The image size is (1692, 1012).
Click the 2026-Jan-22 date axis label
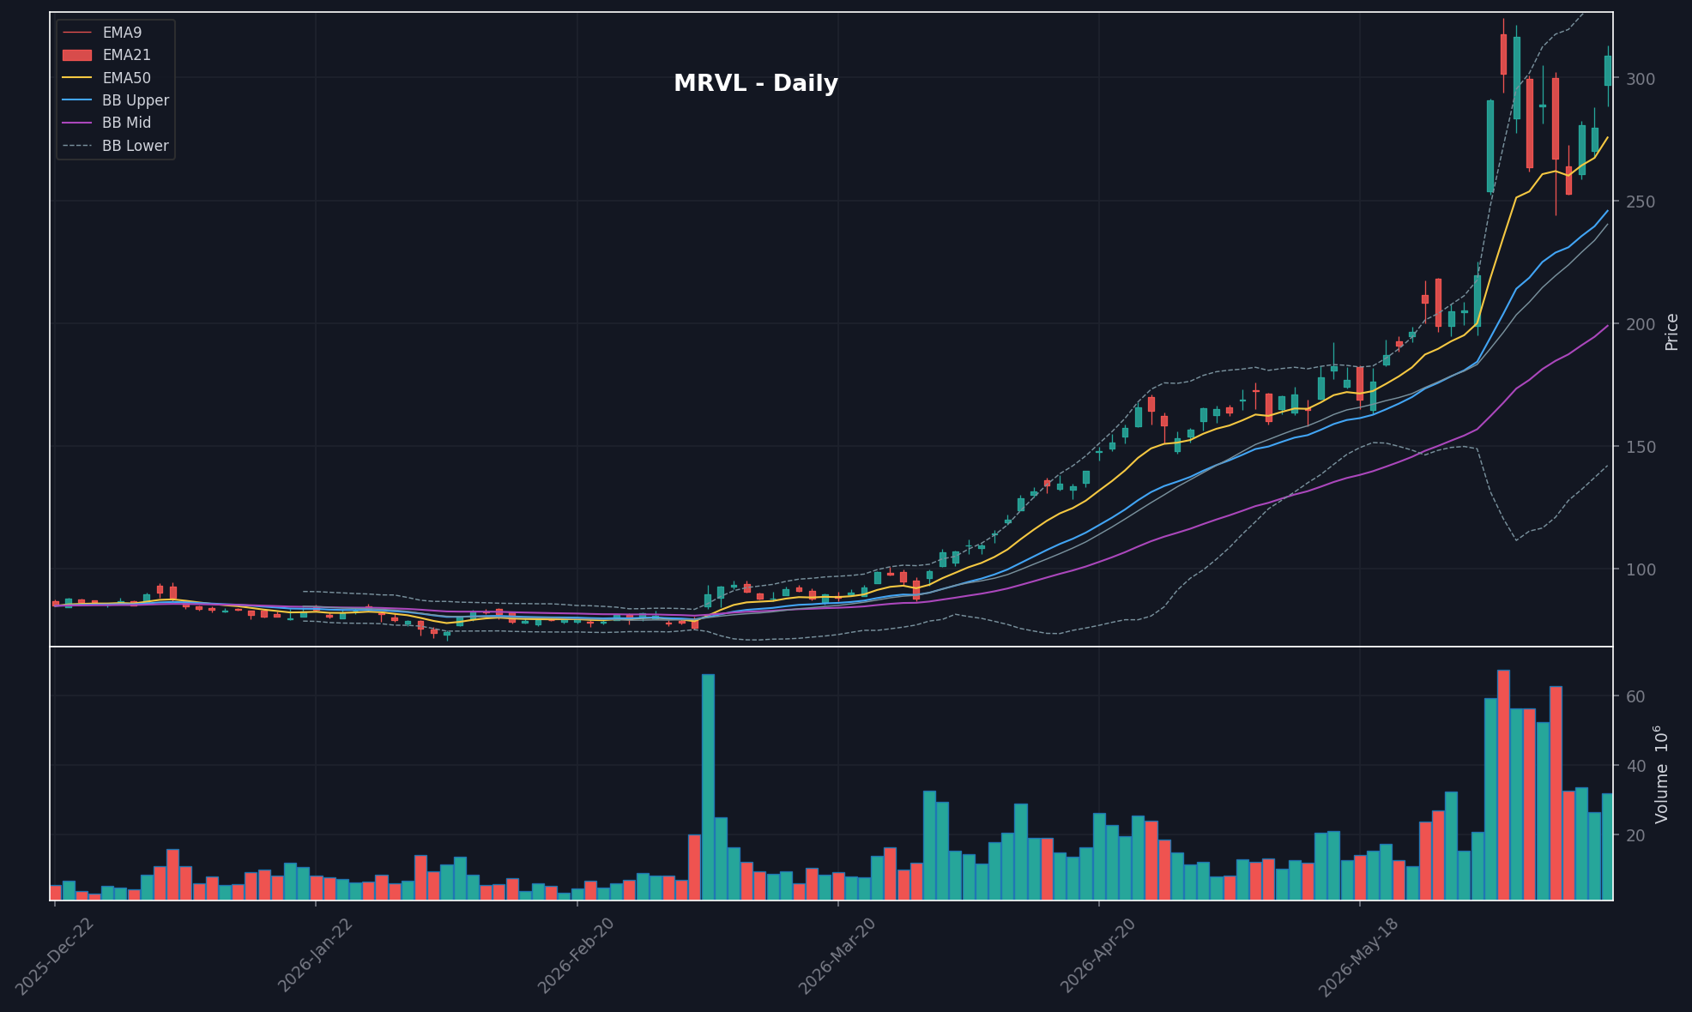[316, 955]
